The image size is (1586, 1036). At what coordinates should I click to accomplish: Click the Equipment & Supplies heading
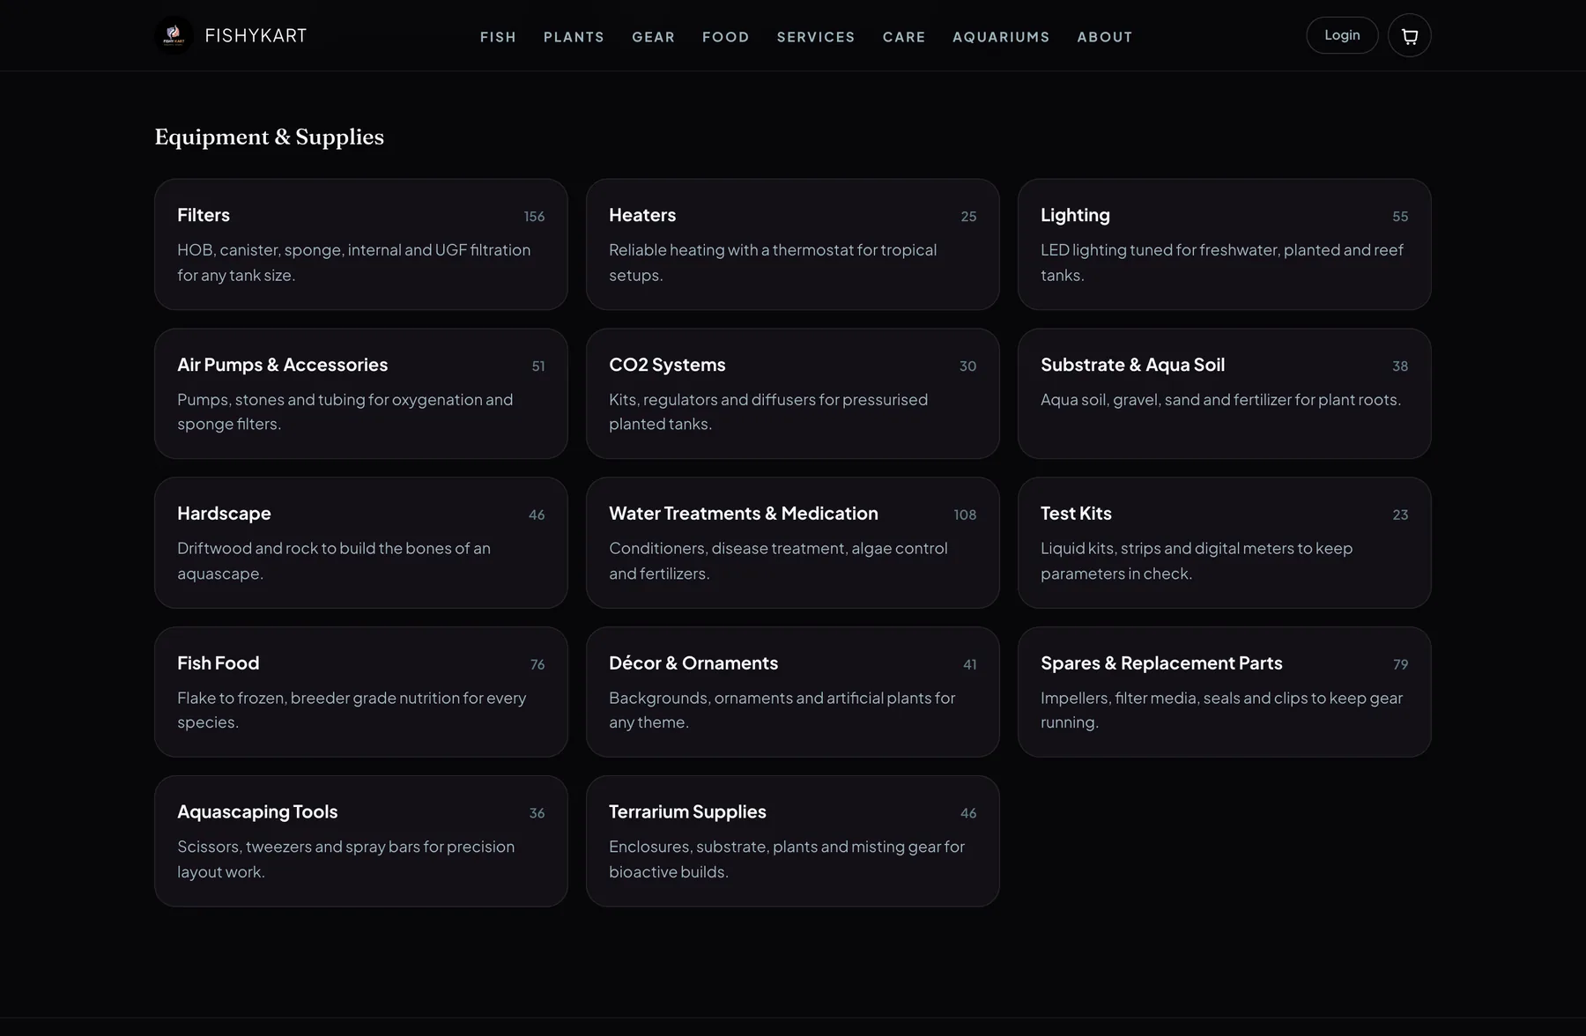[x=270, y=137]
